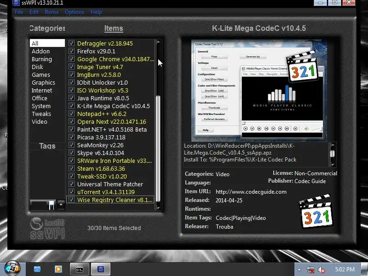
Task: Toggle the Wise Registry Cleaner checkbox
Action: [71, 200]
